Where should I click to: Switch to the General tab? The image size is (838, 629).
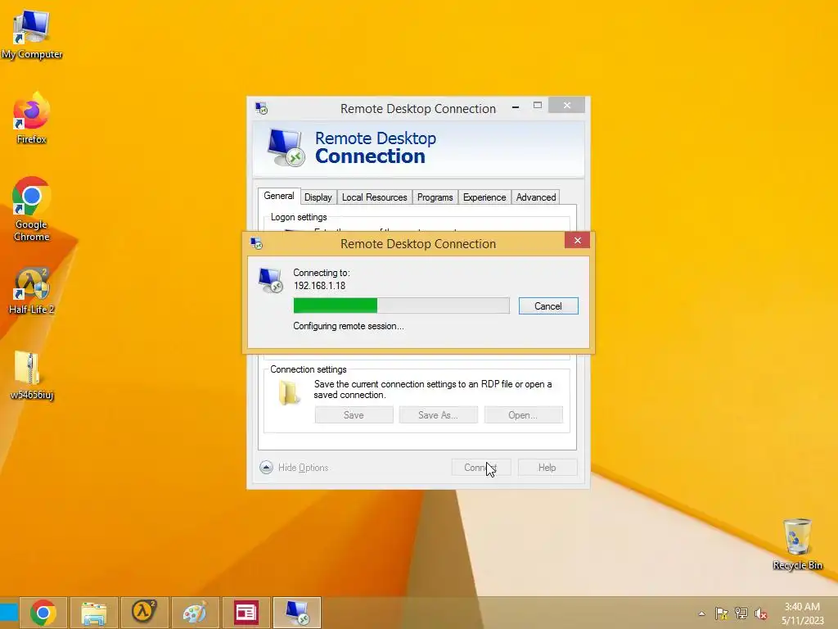pos(279,196)
